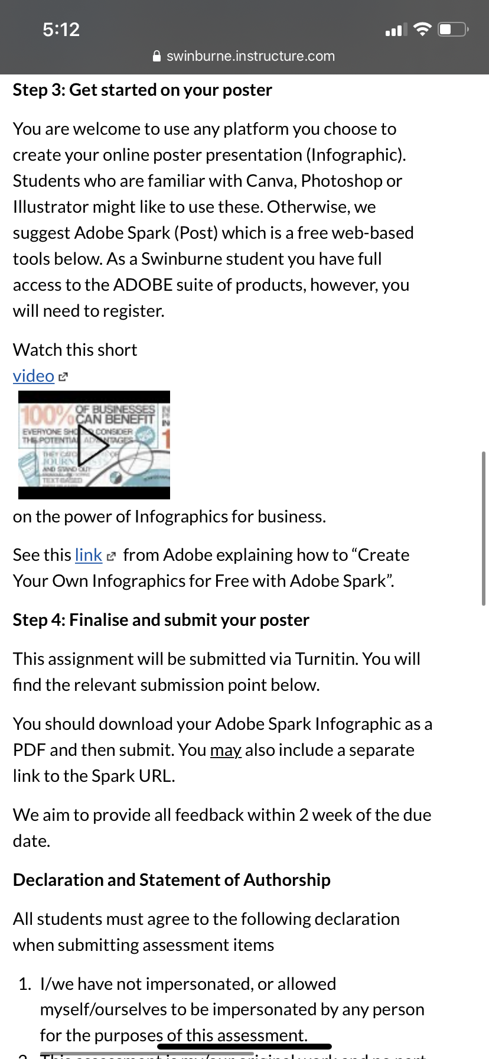The image size is (489, 1059).
Task: Click the infographic video thumbnail image
Action: point(94,445)
